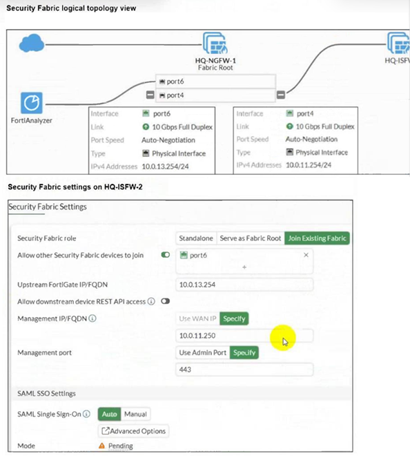Viewport: 410px width, 456px height.
Task: Click the Auto-Negotiation value for port6
Action: coord(168,140)
